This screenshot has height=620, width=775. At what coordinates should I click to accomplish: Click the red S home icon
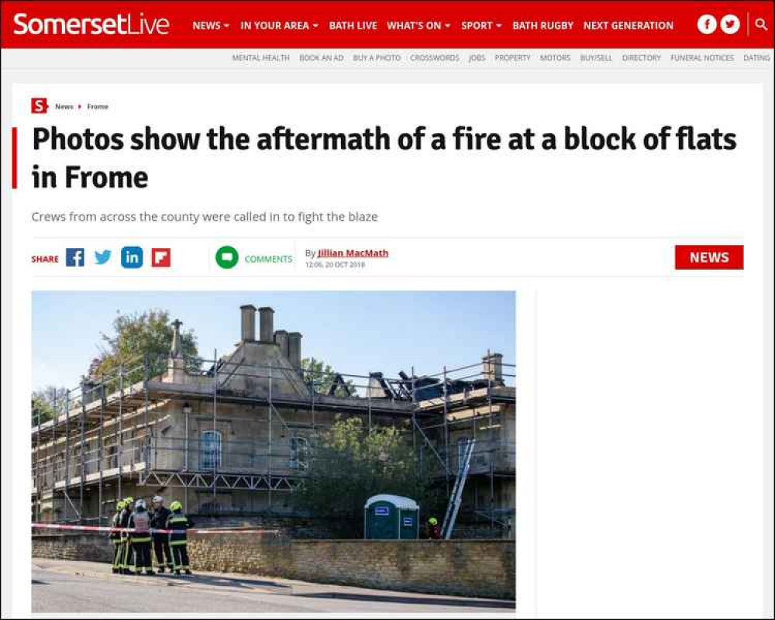[39, 106]
